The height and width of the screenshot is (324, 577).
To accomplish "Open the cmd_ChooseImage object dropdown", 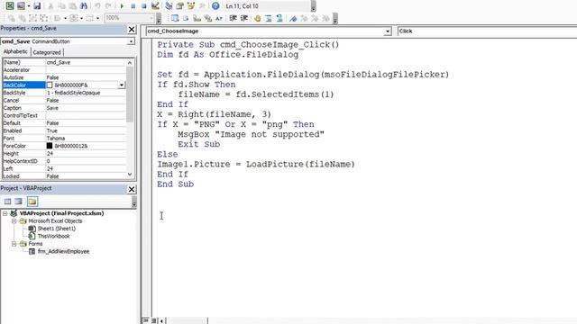I will [x=387, y=31].
